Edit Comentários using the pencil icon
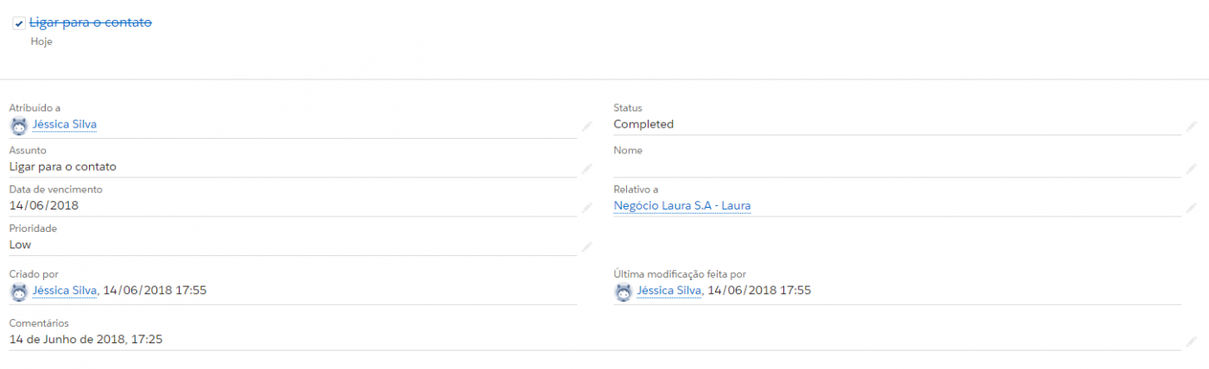This screenshot has width=1209, height=369. click(x=1192, y=341)
